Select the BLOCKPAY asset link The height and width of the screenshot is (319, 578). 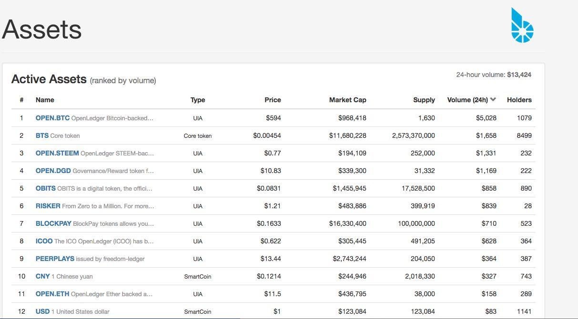(x=53, y=223)
